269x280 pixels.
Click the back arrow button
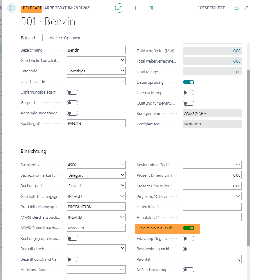pos(11,8)
